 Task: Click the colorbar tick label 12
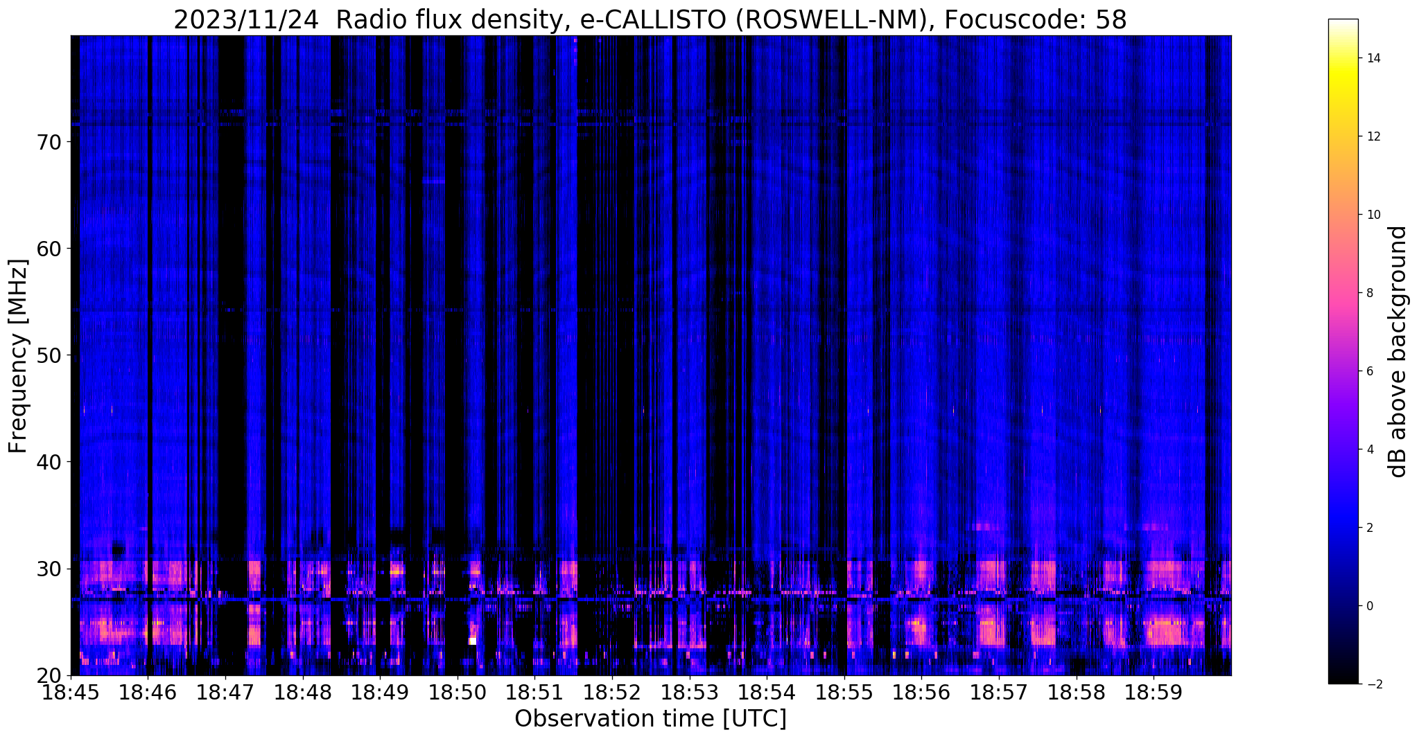point(1373,136)
